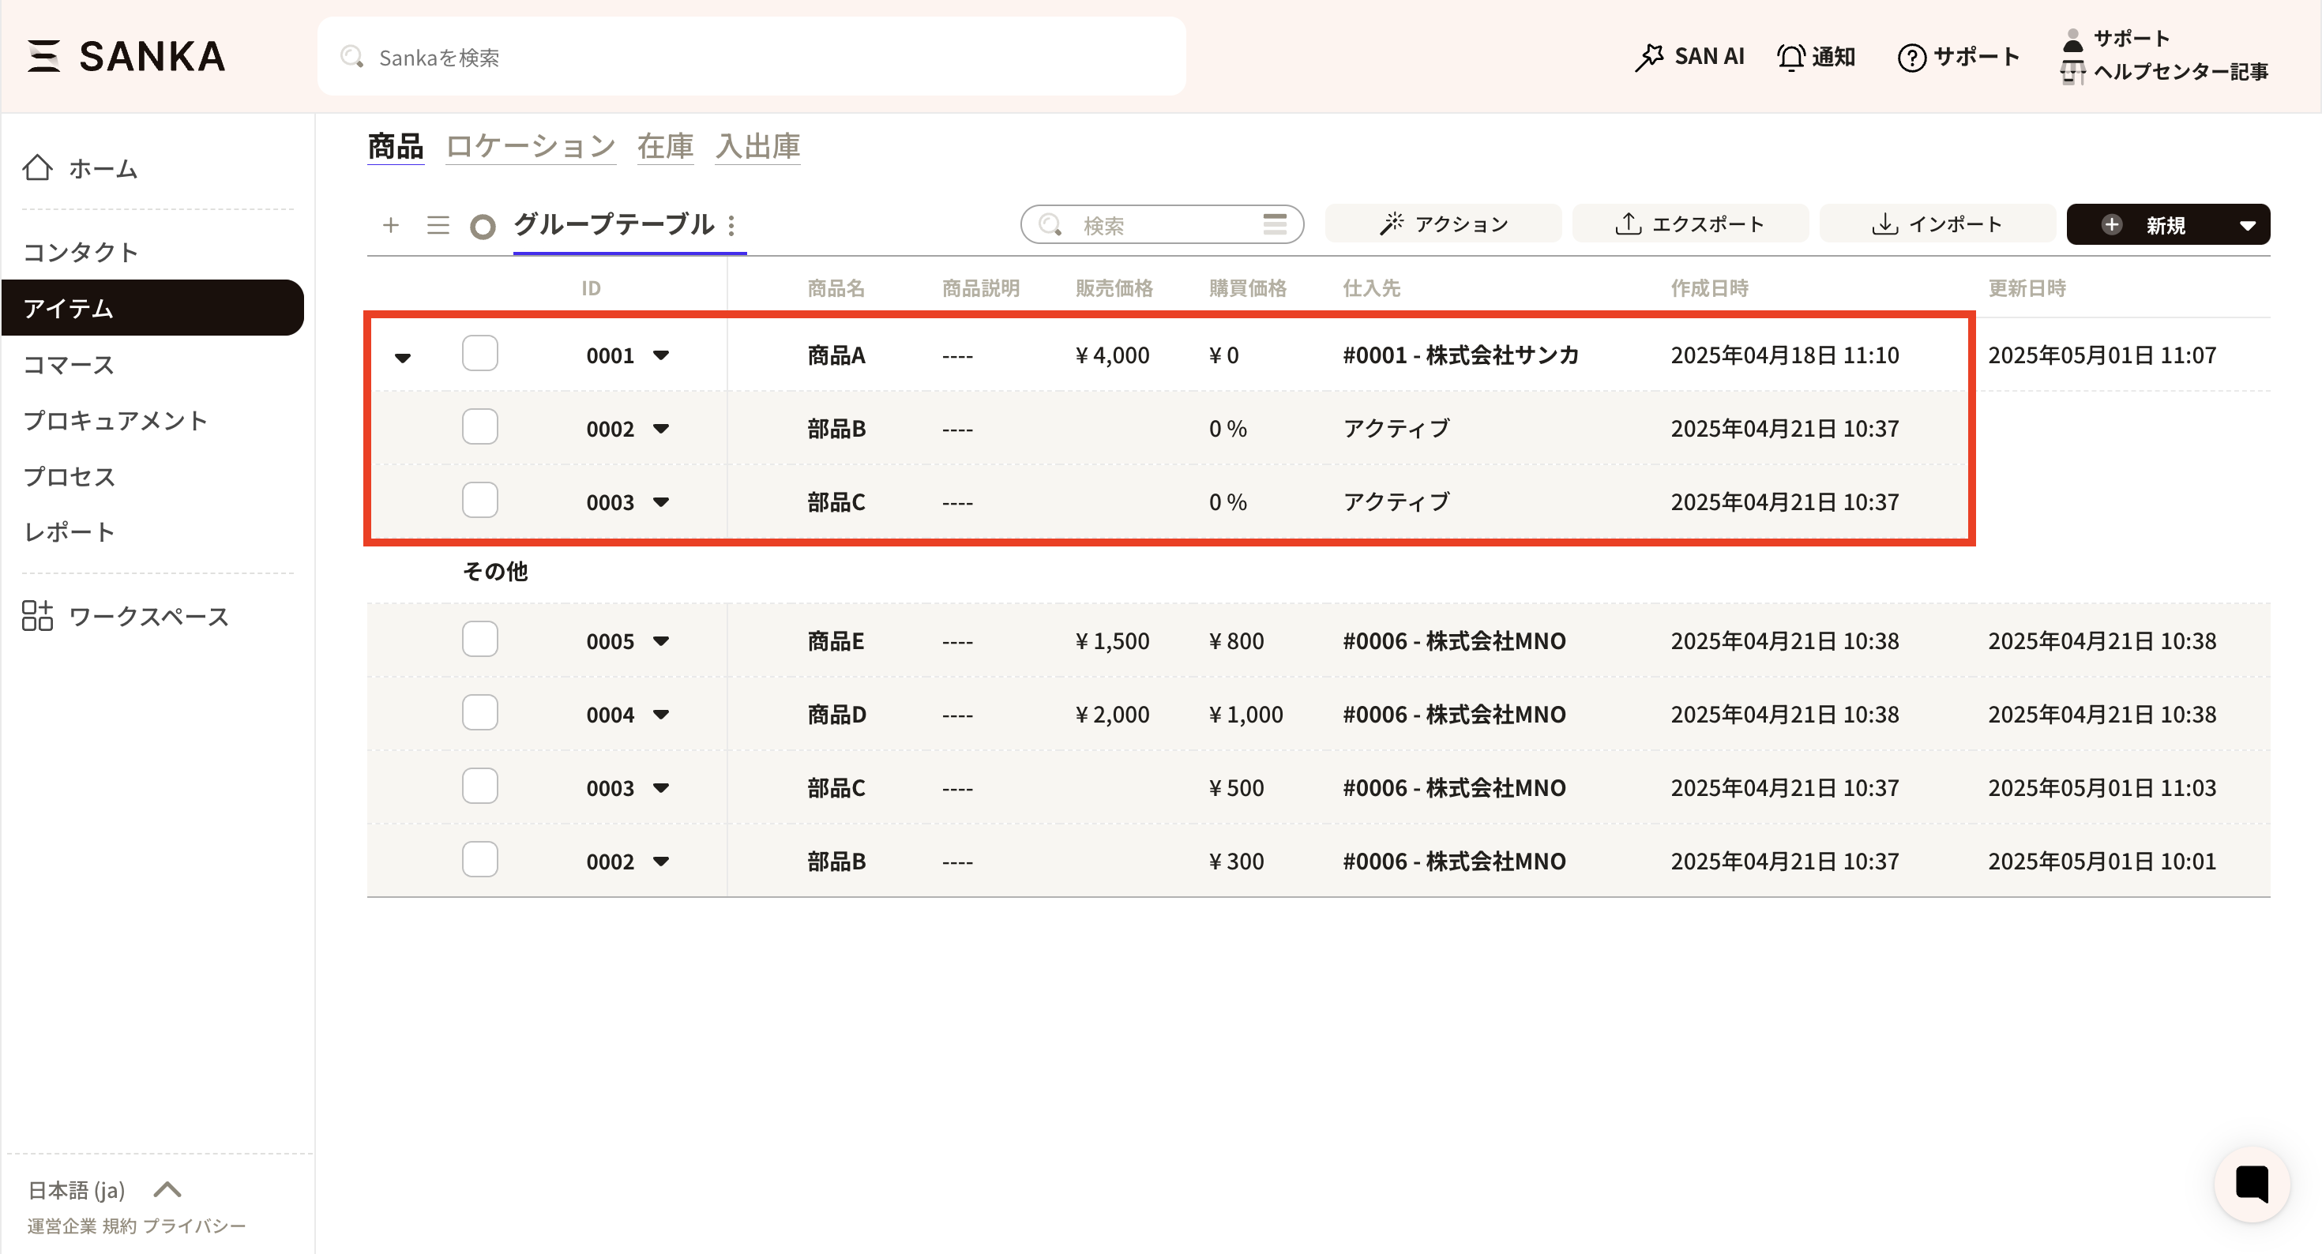This screenshot has height=1254, width=2322.
Task: Click the filter icon inside table search
Action: click(1275, 224)
